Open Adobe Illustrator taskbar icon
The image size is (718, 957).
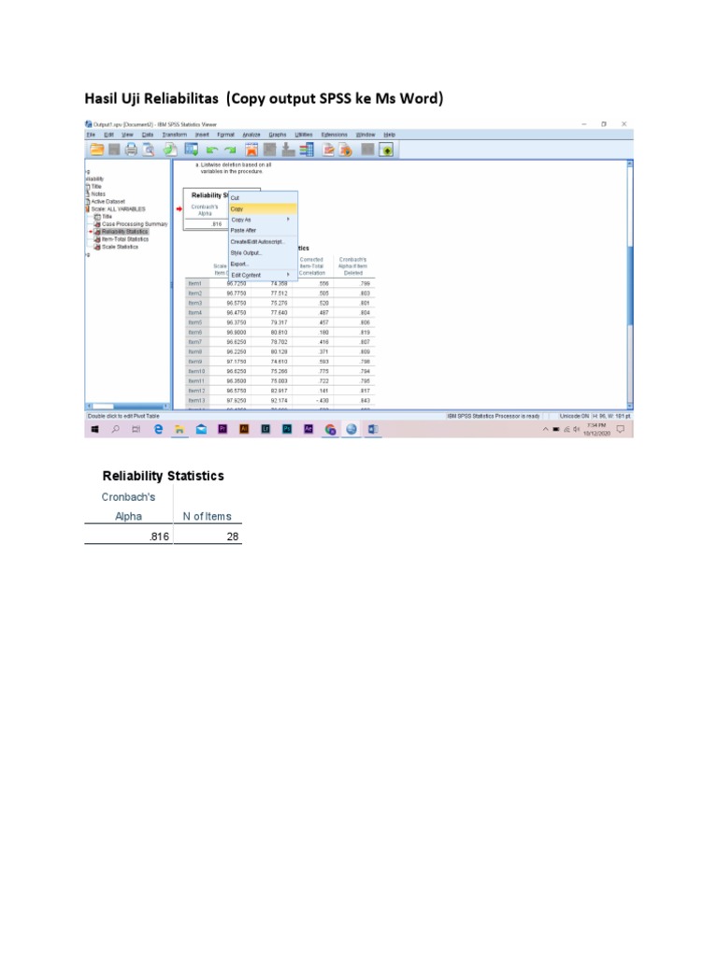pos(244,430)
